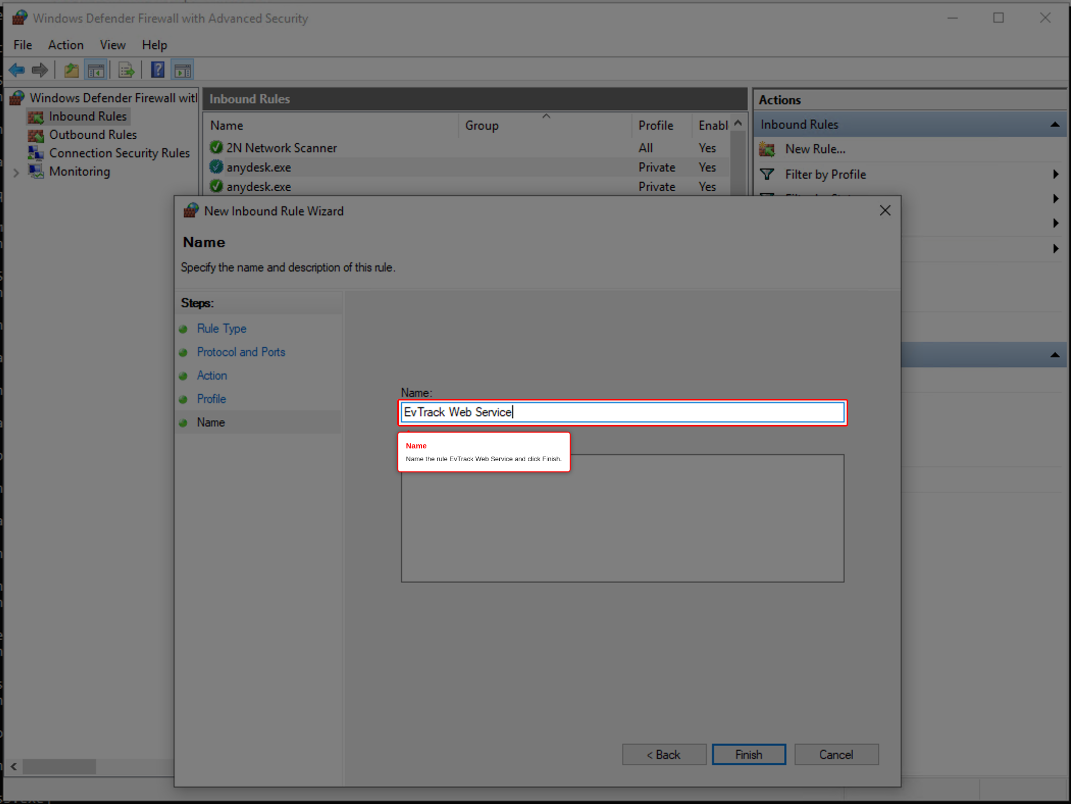Go to the Protocol and Ports step

(241, 352)
